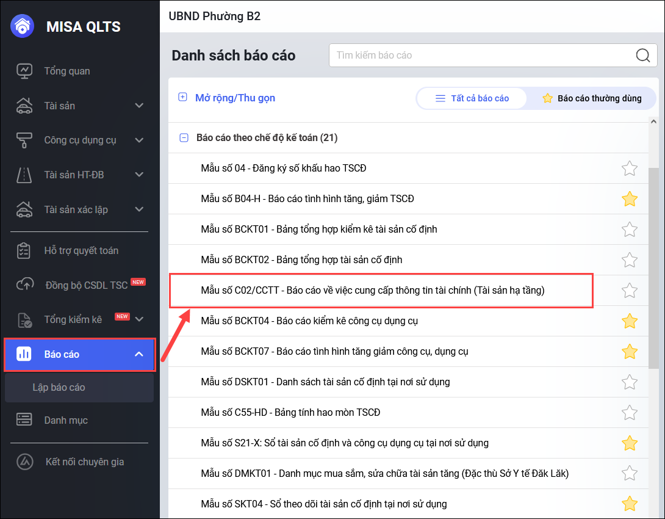Favorite the Mẫu số 04 report

click(x=630, y=169)
